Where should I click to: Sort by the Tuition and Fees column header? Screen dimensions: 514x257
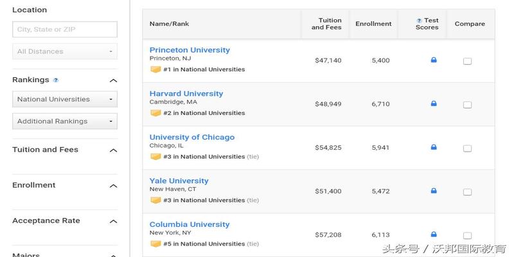326,24
